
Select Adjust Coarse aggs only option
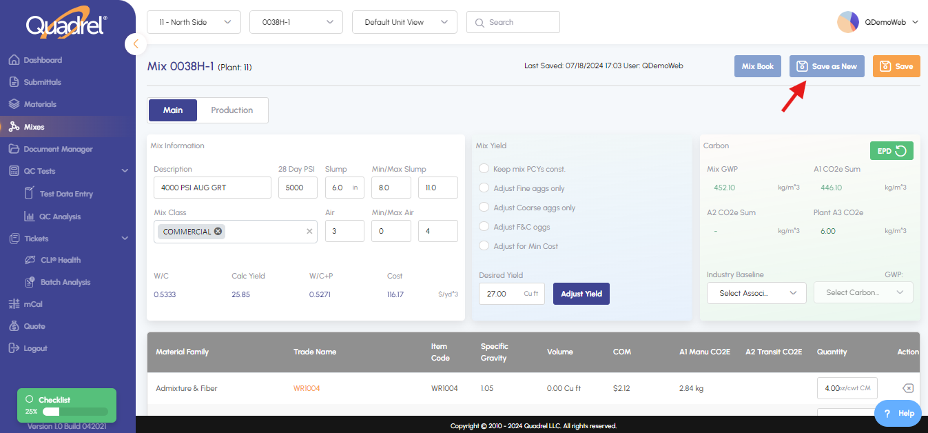pos(484,208)
